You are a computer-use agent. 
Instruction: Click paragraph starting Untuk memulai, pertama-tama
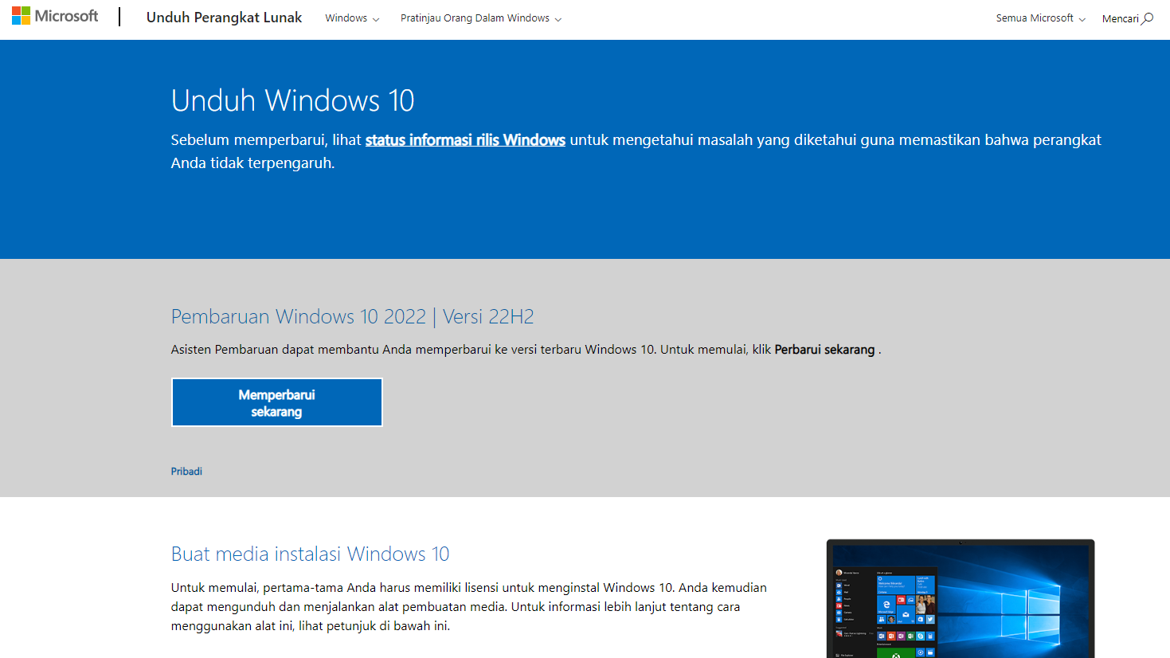coord(469,607)
